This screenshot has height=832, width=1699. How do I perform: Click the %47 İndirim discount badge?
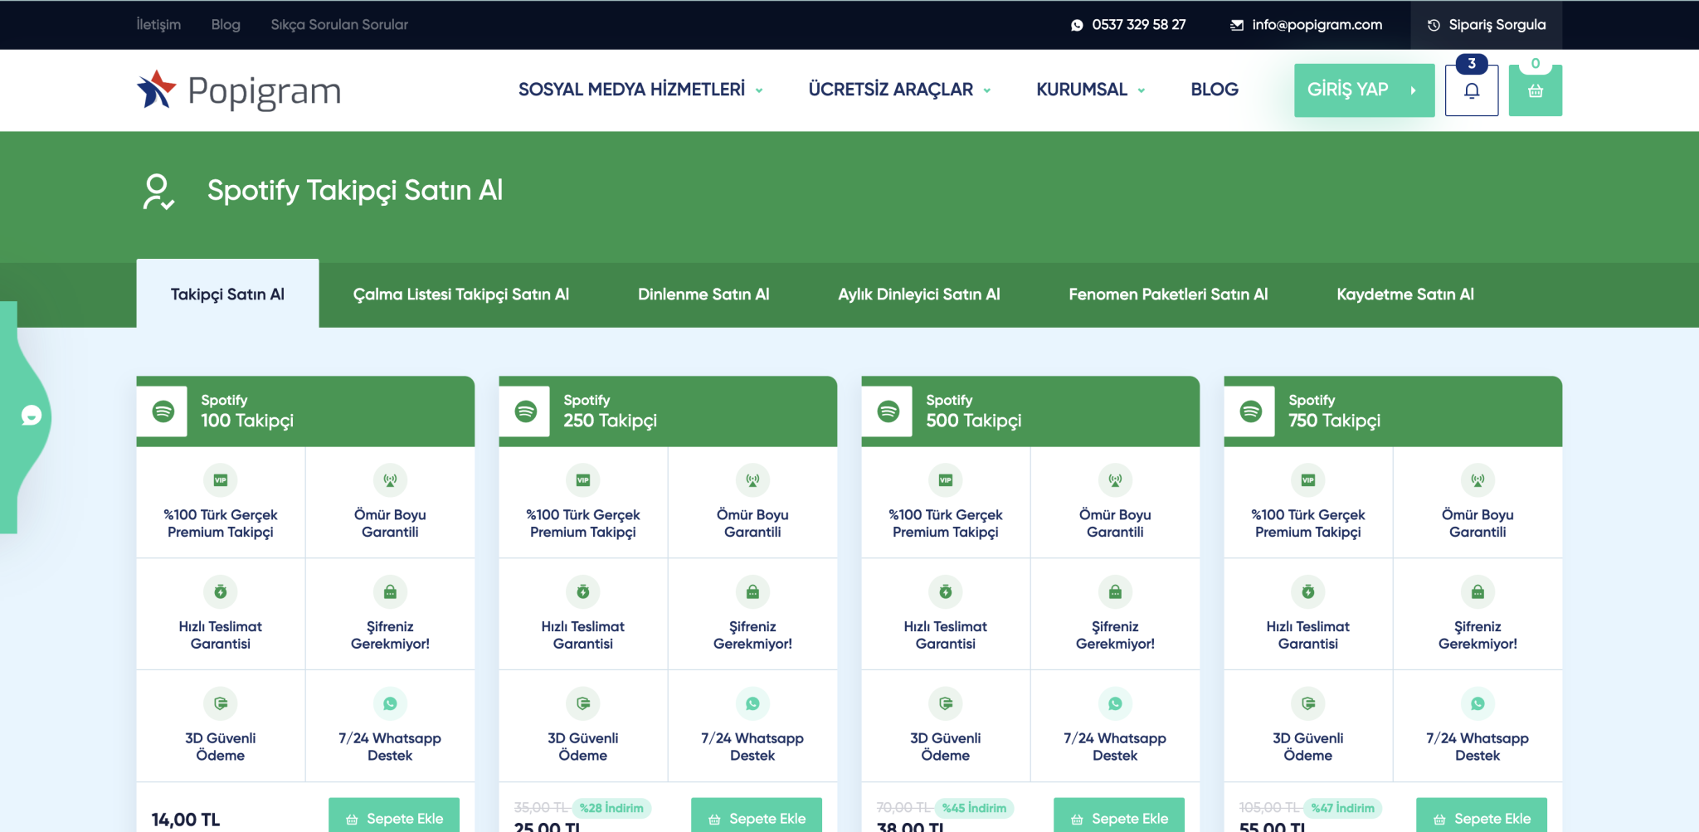coord(1342,808)
